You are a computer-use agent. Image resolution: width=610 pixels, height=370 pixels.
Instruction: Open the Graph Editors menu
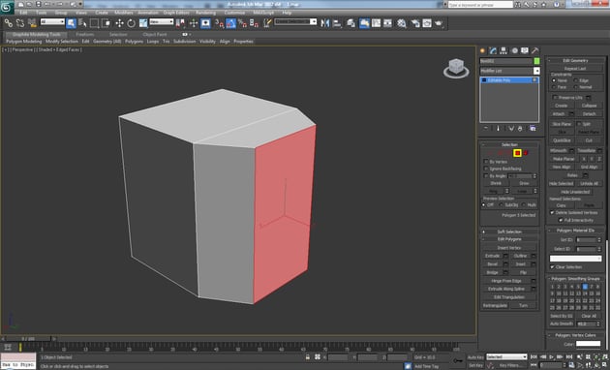(176, 13)
